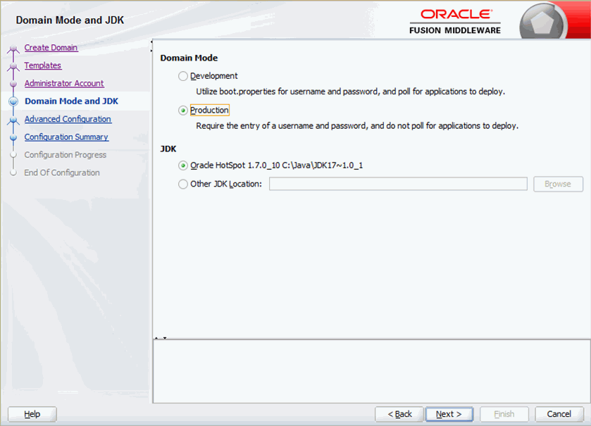Image resolution: width=591 pixels, height=426 pixels.
Task: Cancel the domain configuration wizard
Action: coord(559,414)
